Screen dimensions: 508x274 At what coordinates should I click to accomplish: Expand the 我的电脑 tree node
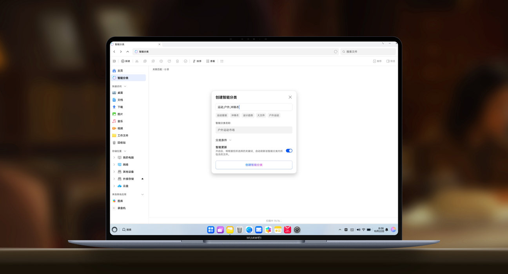114,157
